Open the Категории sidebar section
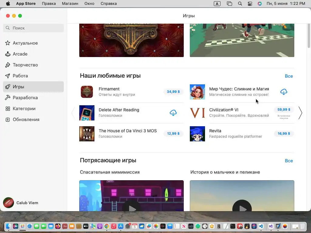Screen dimensions: 311x233 point(33,109)
